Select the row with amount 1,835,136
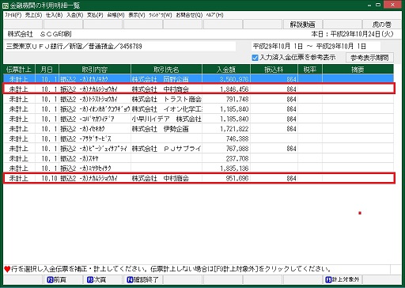 click(x=199, y=169)
